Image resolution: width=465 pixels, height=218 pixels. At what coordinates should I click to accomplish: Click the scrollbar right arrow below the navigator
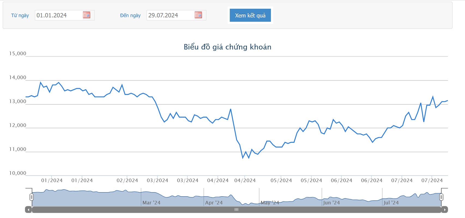pos(445,210)
